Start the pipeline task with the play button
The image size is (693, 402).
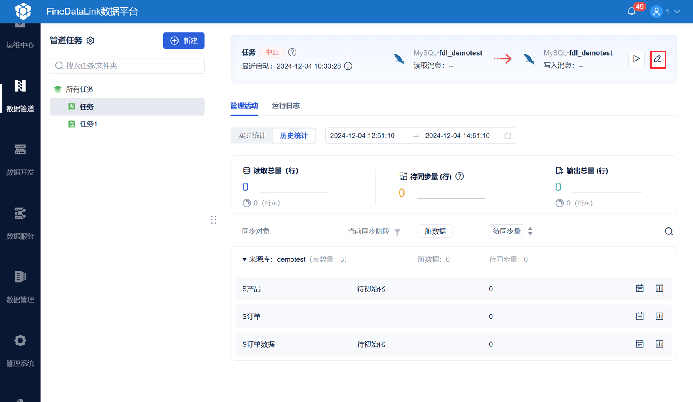point(636,59)
